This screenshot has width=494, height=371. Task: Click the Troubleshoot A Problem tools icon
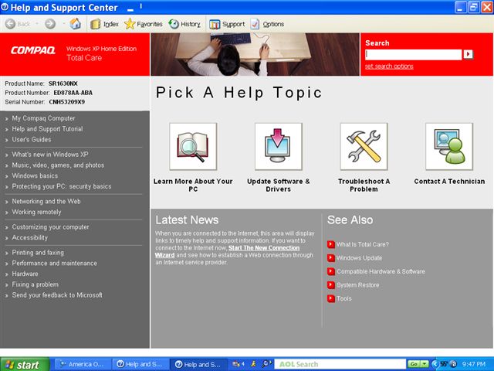(364, 146)
